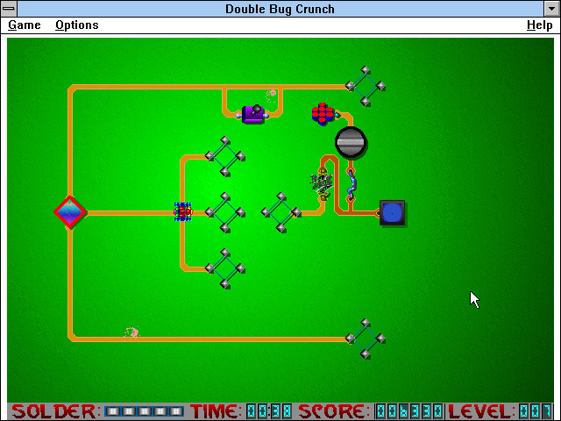
Task: Click the Double Bug Crunch title bar
Action: [280, 9]
